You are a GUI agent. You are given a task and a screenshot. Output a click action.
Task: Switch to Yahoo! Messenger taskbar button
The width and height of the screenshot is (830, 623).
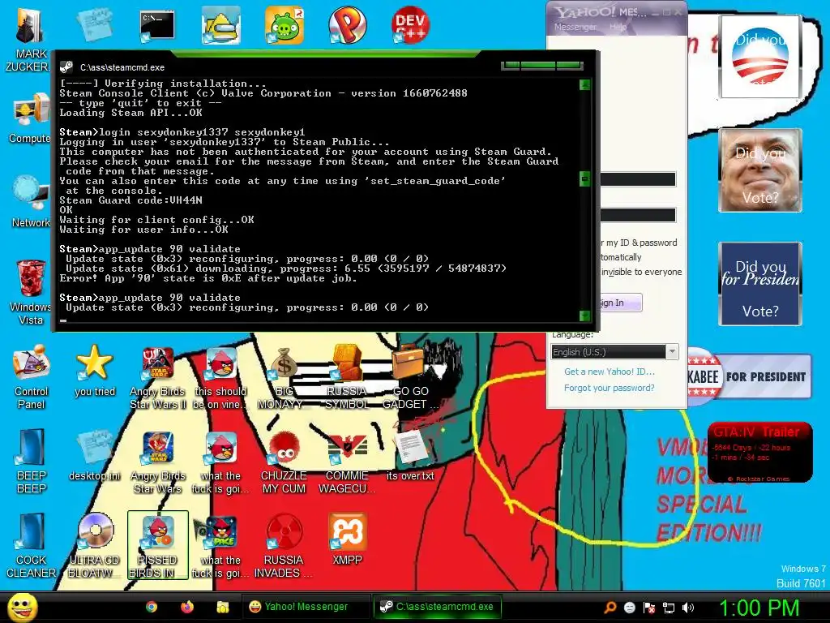point(306,607)
